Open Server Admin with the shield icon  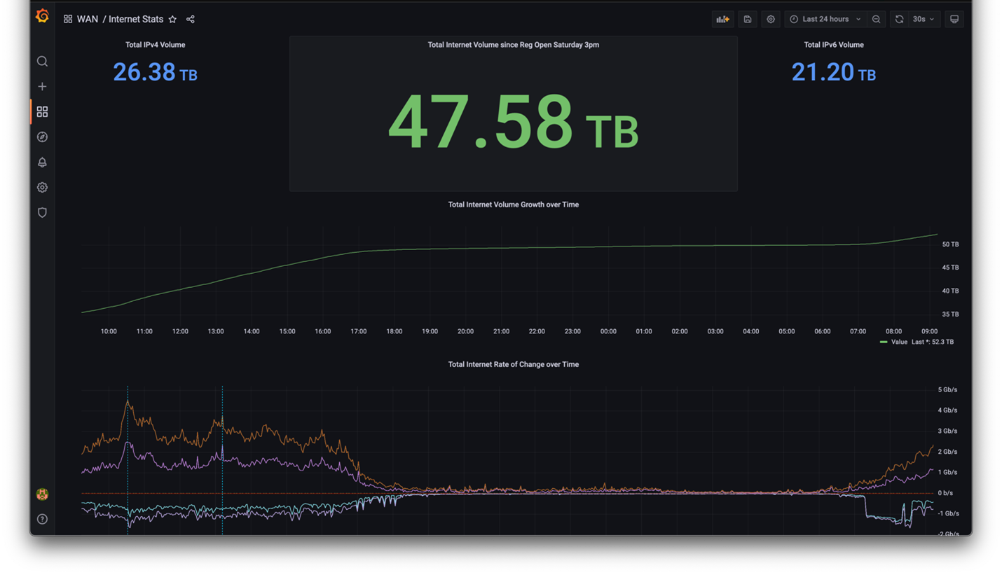pyautogui.click(x=42, y=212)
